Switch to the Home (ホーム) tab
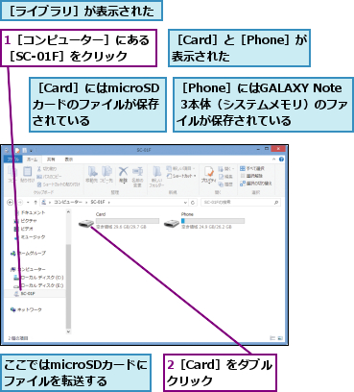 coord(32,159)
